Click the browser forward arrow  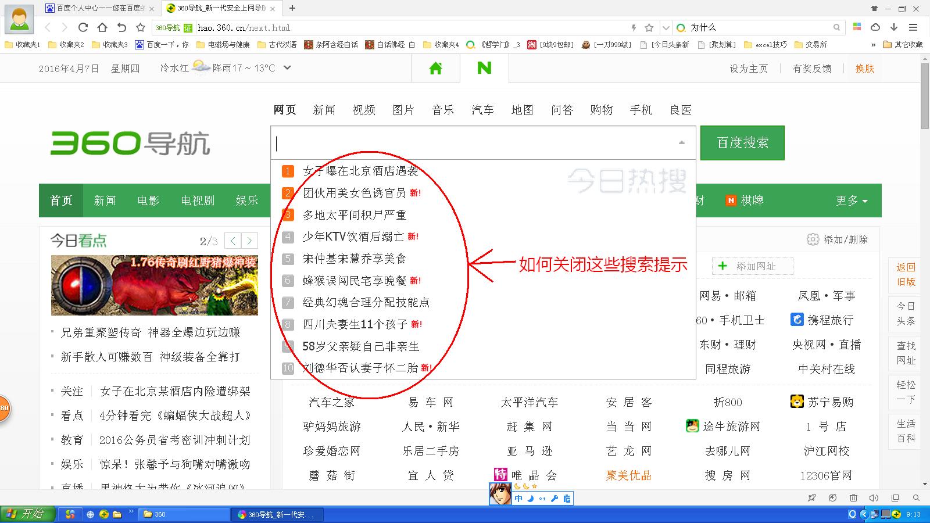pos(65,27)
